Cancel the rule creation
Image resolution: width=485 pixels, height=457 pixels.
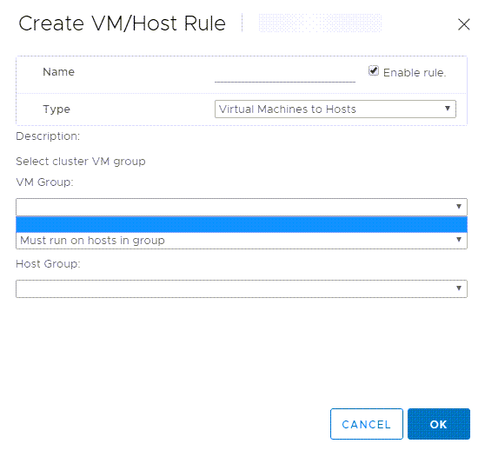[x=367, y=424]
